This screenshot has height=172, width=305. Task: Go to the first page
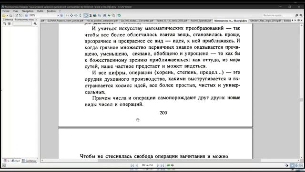pyautogui.click(x=132, y=165)
